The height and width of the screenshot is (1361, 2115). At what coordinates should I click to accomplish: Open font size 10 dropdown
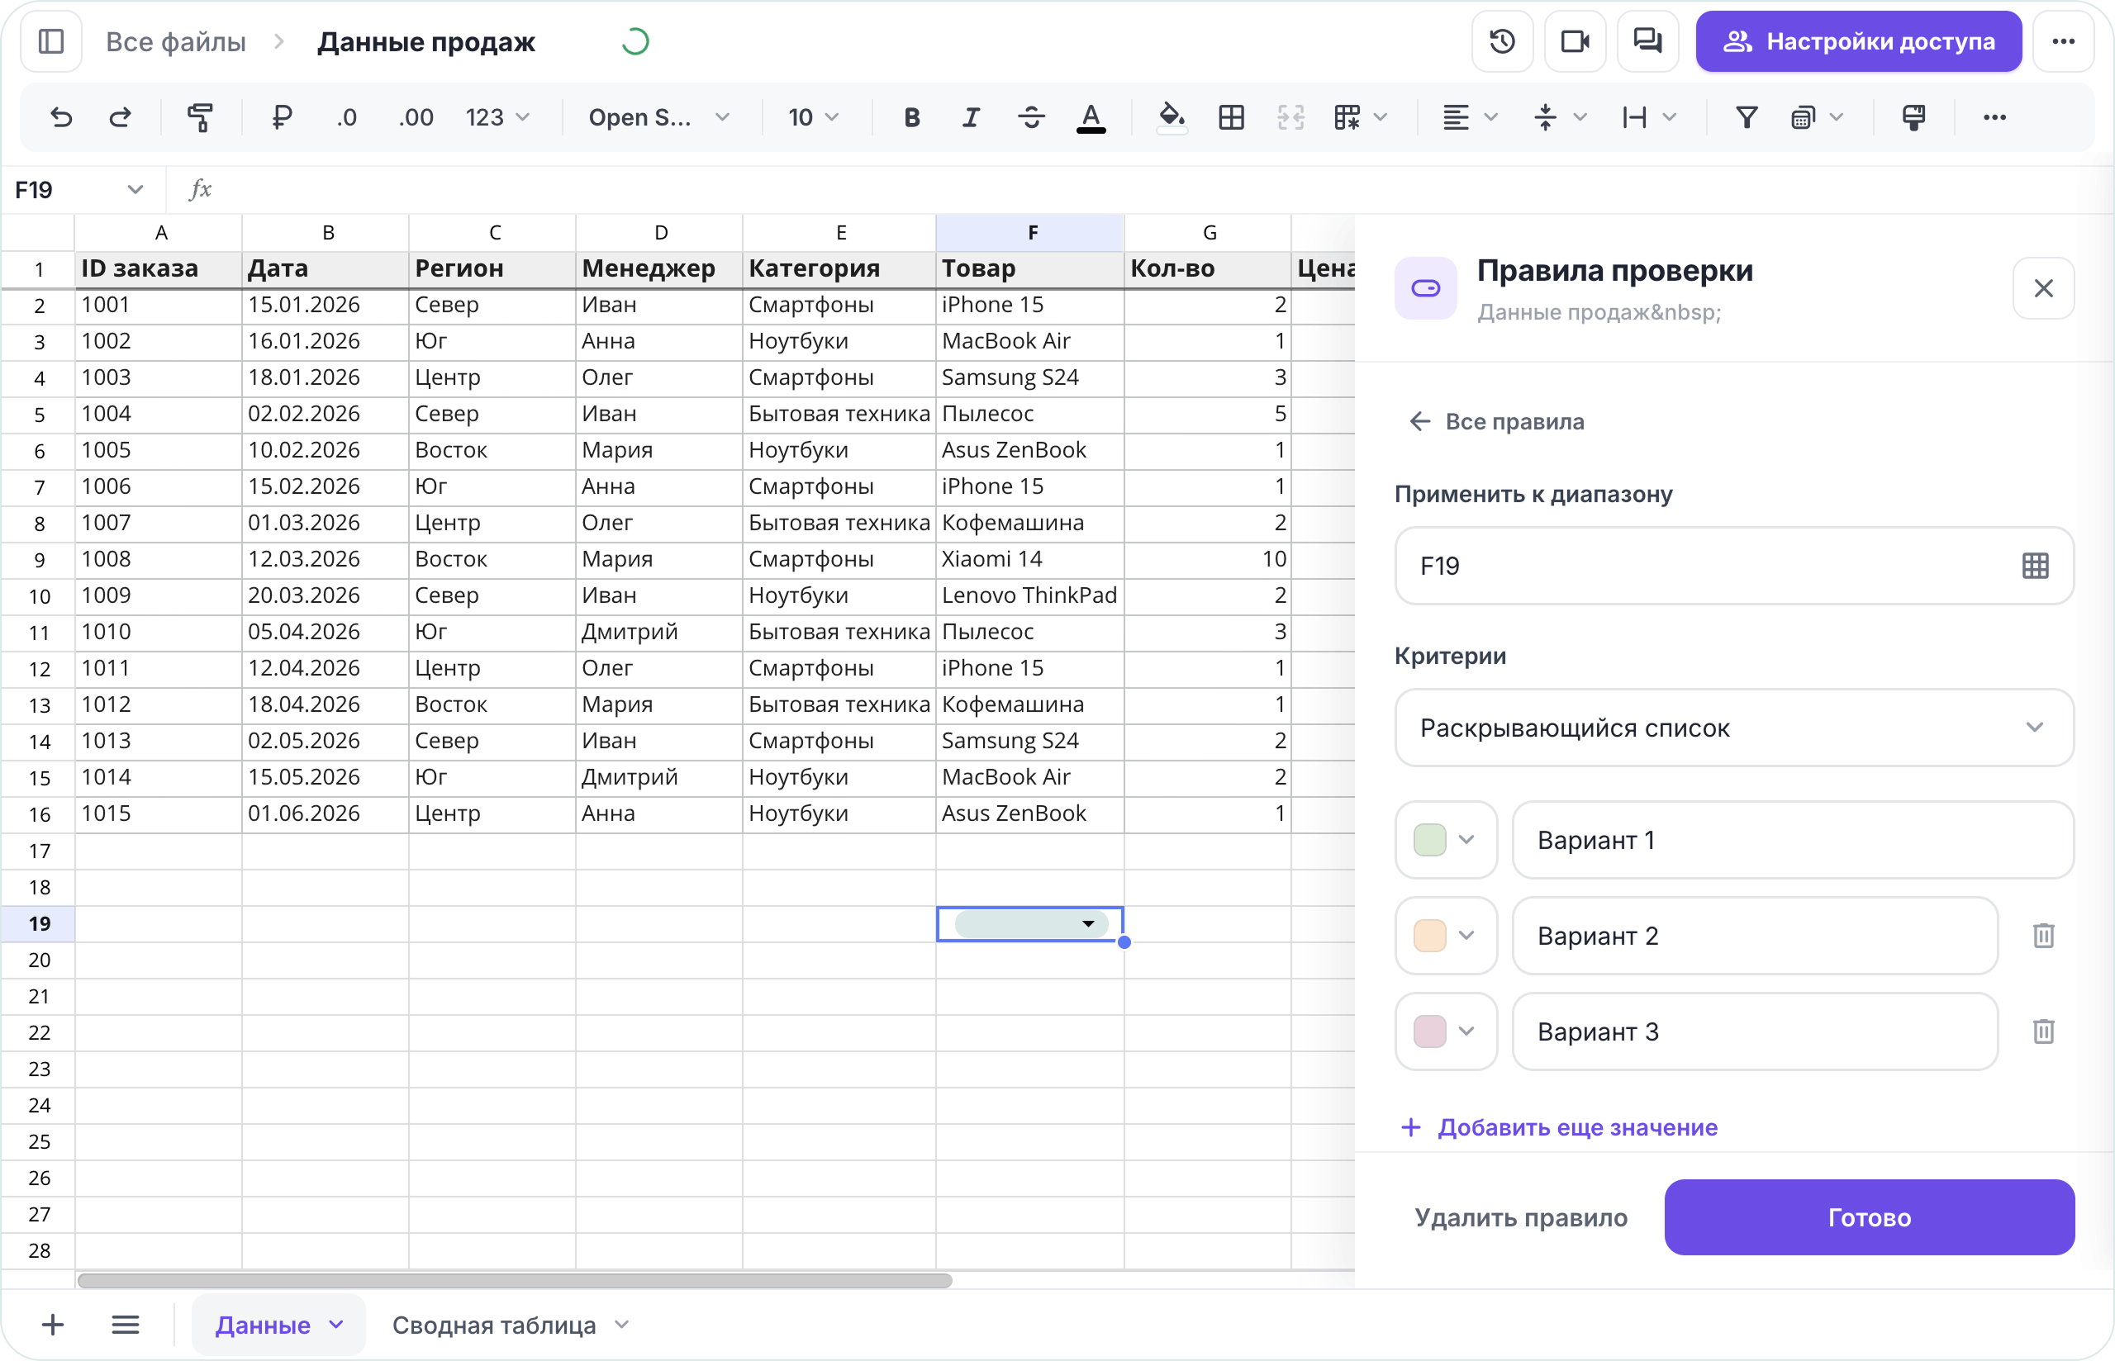813,117
